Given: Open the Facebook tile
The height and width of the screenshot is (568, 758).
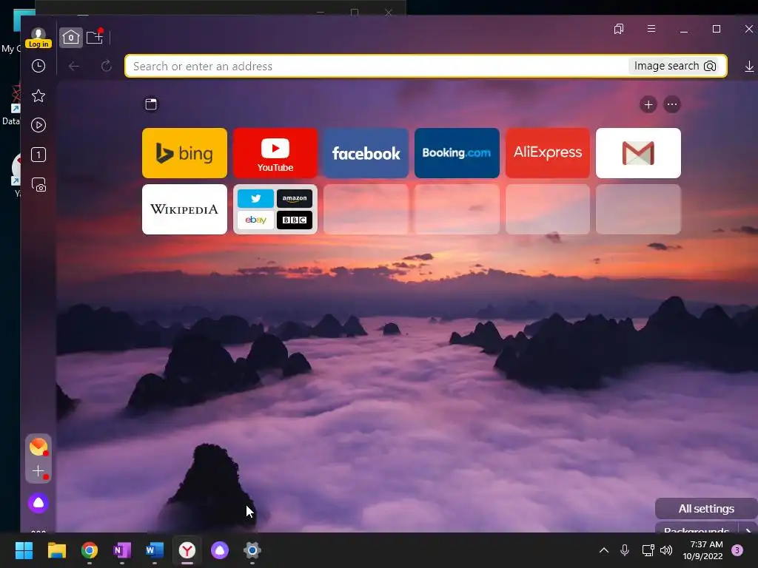Looking at the screenshot, I should (366, 153).
